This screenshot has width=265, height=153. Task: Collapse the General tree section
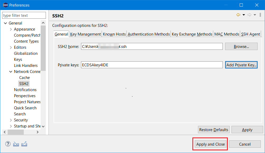click(6, 23)
